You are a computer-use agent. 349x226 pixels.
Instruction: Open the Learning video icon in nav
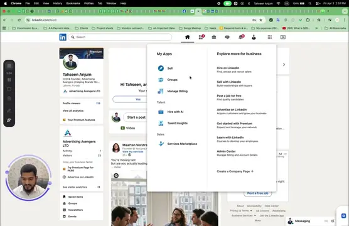[283, 37]
